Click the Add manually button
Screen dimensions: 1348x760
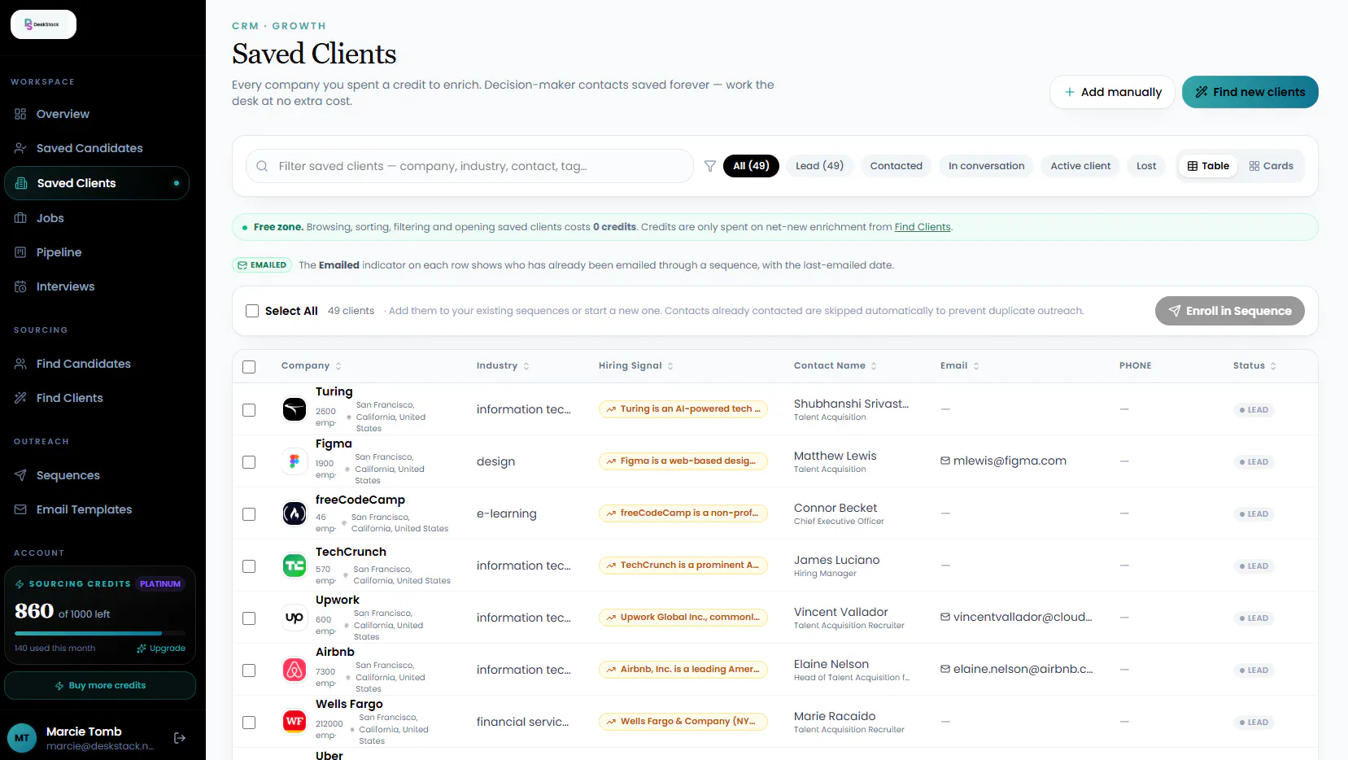pos(1112,92)
